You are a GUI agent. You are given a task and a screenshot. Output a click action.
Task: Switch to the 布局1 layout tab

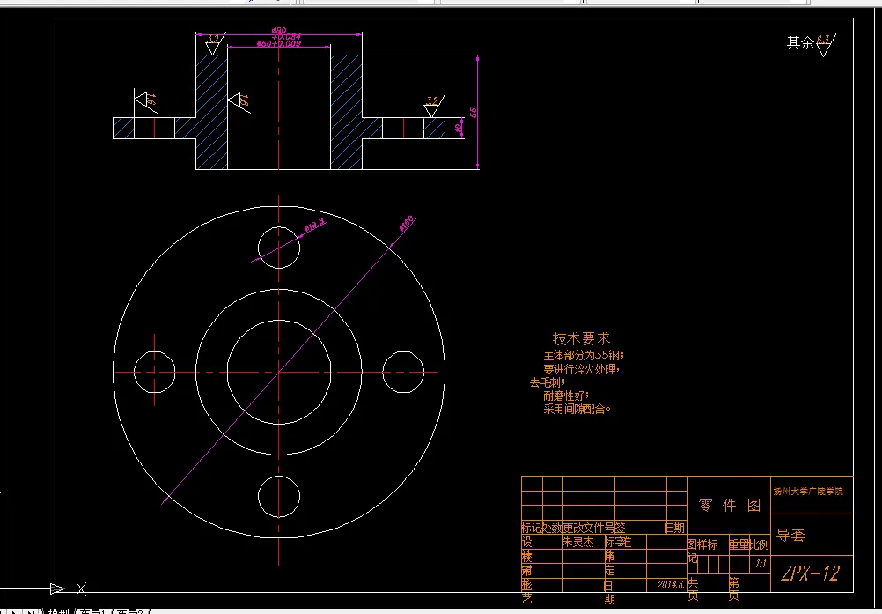point(93,611)
